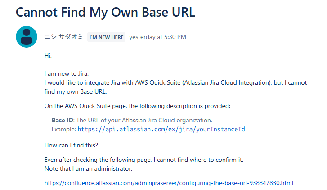Follow the confluence.atlassian.com base URL link
This screenshot has height=190, width=327.
click(x=169, y=183)
